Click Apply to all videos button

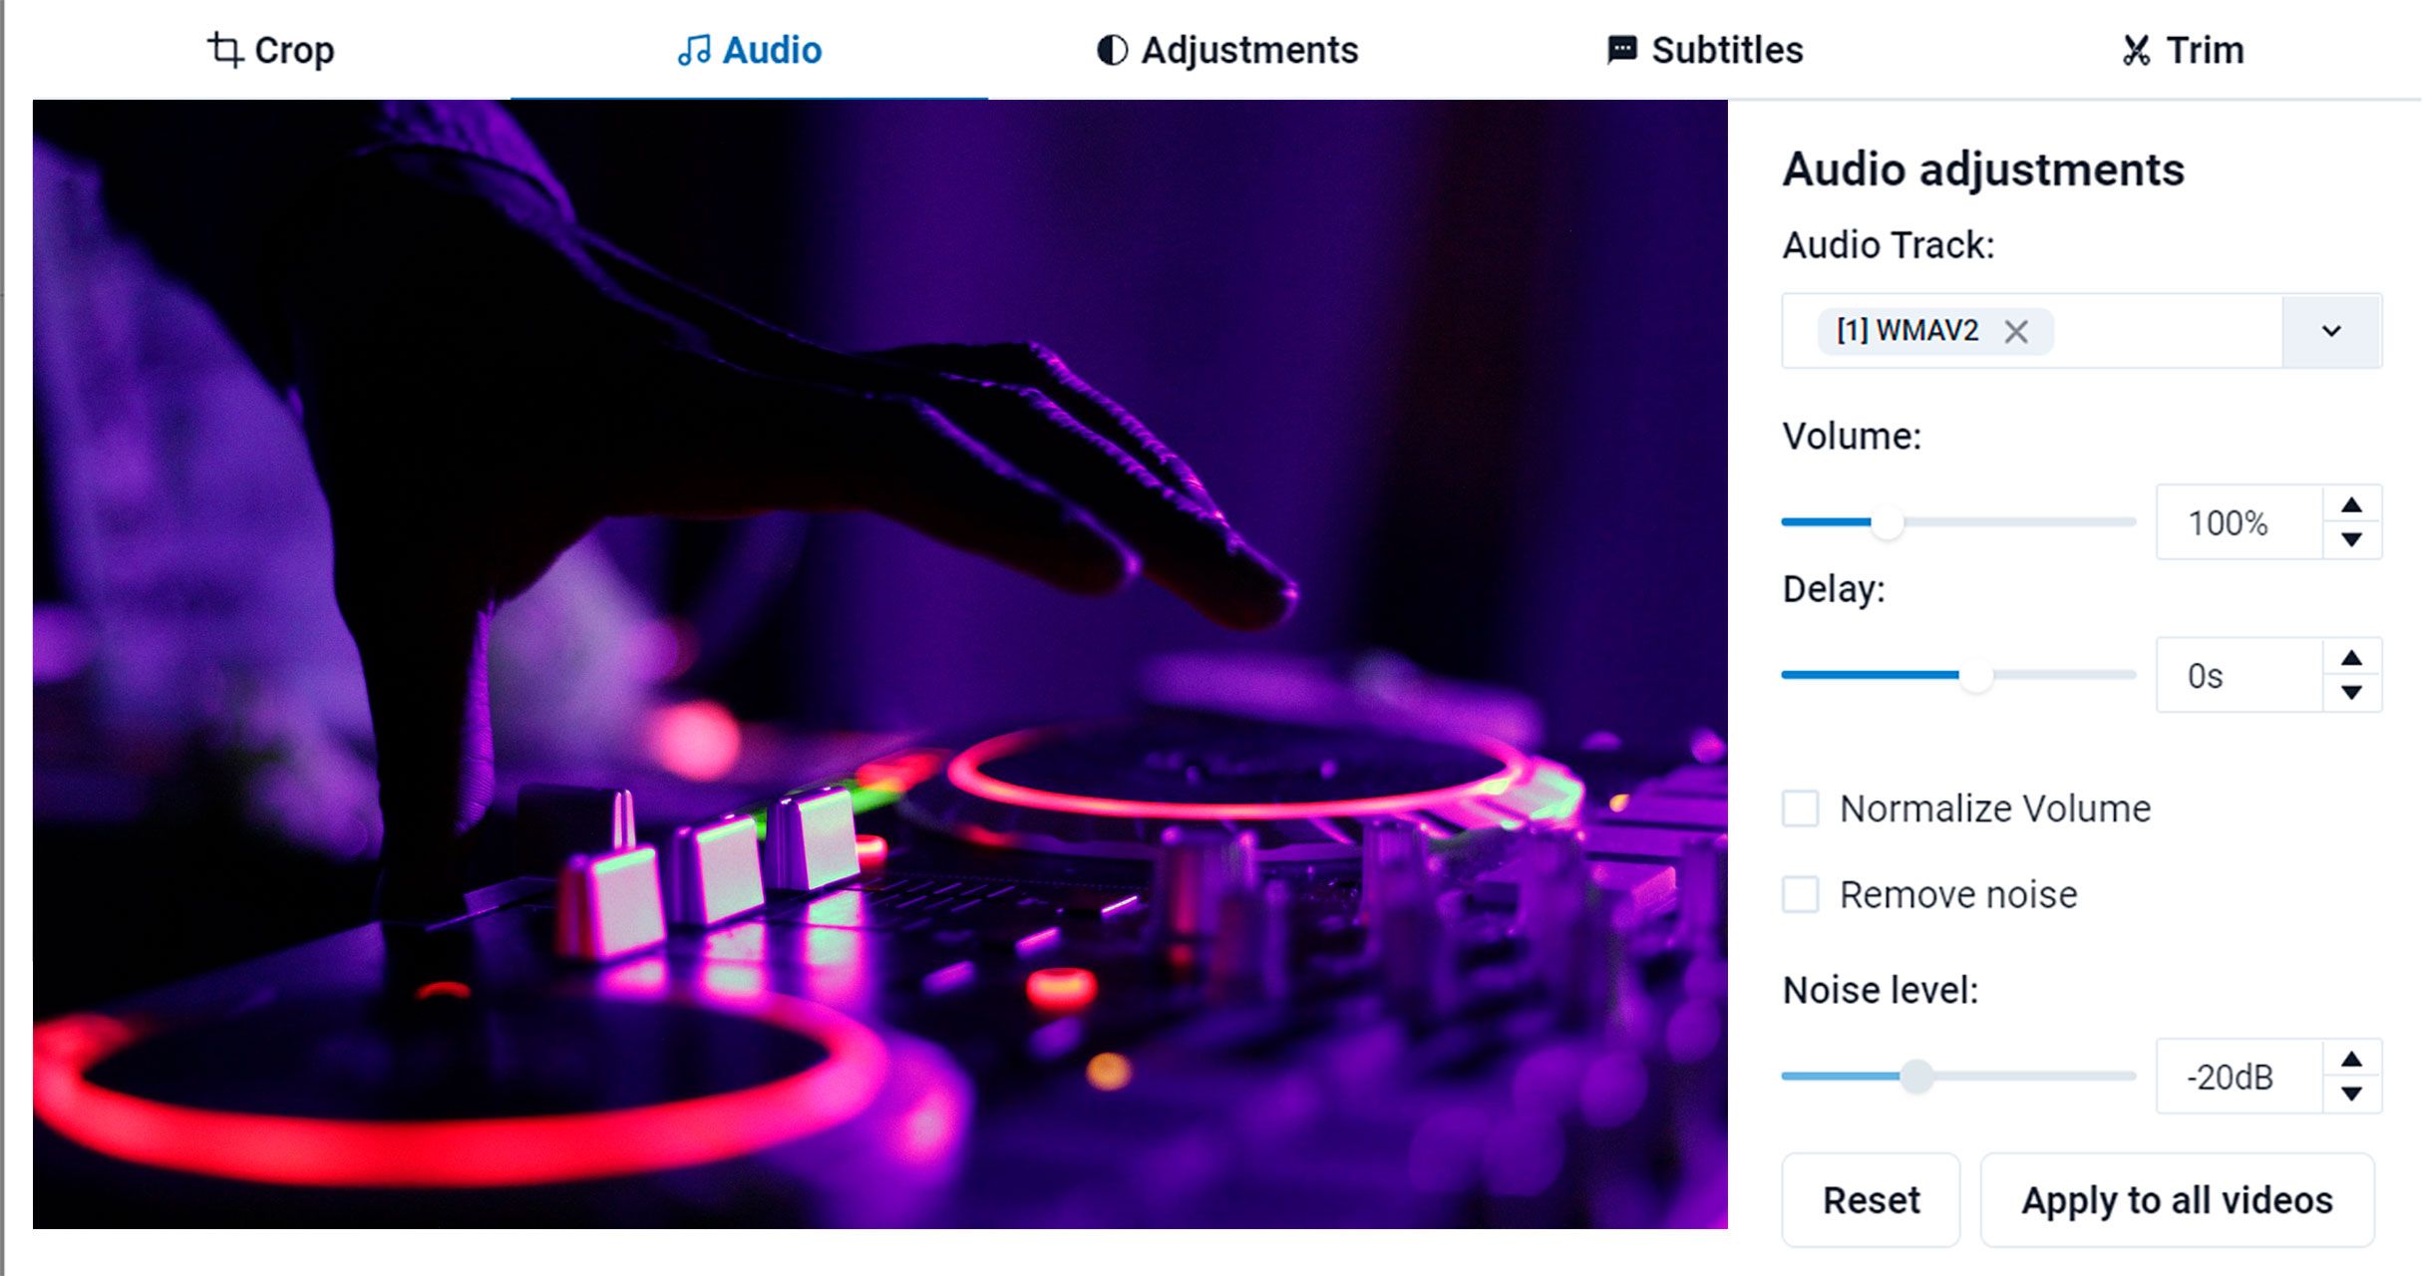[2180, 1199]
